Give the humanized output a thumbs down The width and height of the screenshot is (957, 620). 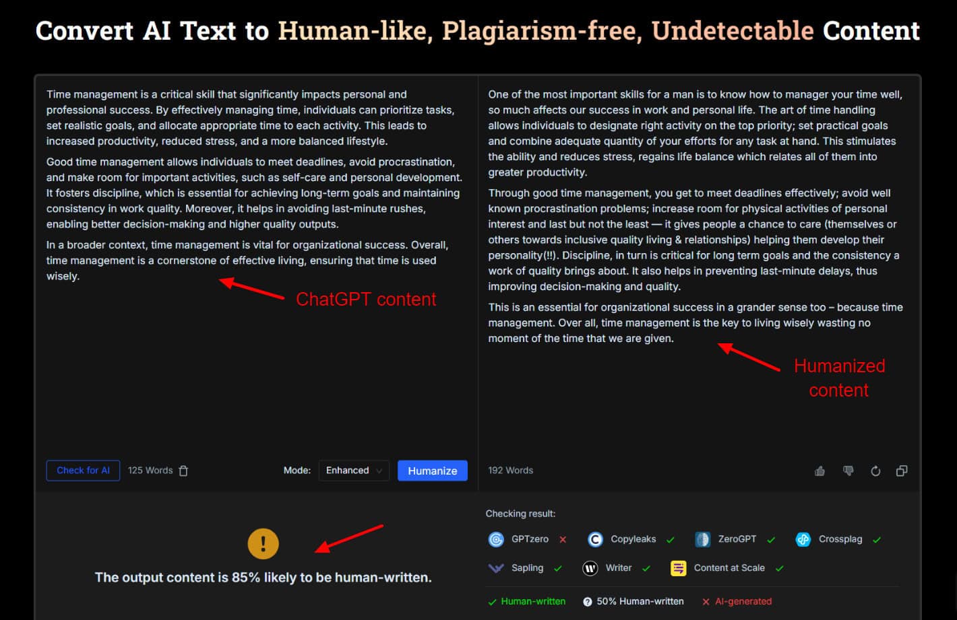click(848, 471)
